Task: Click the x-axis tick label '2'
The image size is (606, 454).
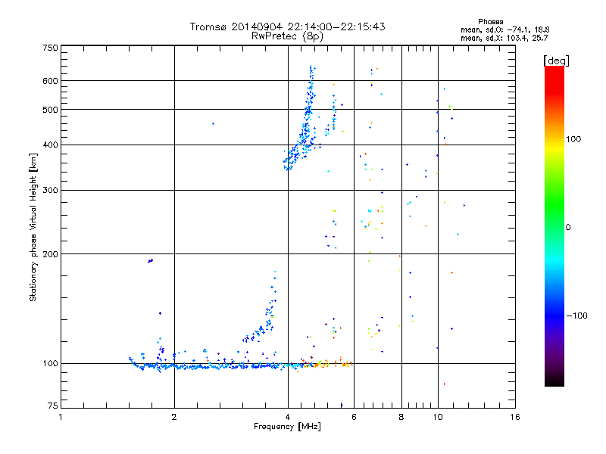Action: (174, 417)
